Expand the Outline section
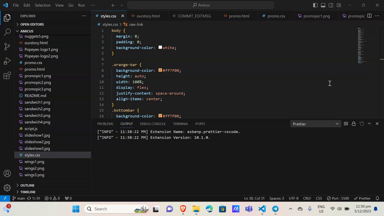 point(52,185)
